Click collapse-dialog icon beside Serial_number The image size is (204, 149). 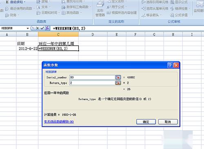pos(118,77)
